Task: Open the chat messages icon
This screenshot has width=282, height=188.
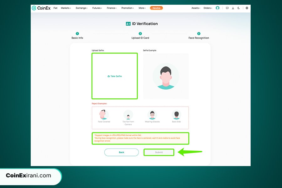Action: 227,8
